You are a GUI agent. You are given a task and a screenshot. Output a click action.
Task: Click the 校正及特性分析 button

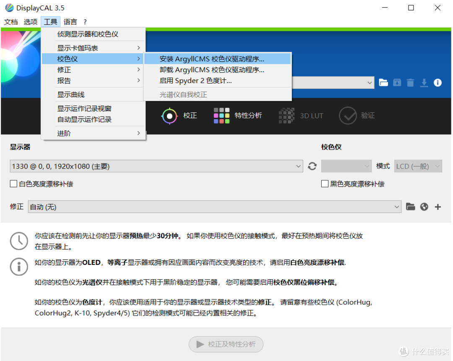tap(226, 344)
